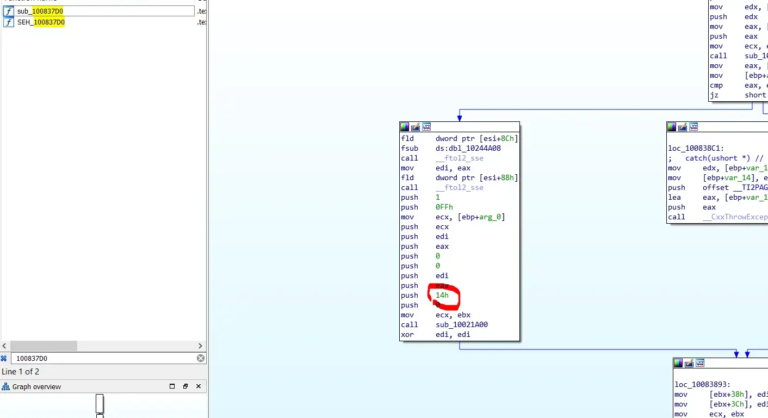This screenshot has height=418, width=768.
Task: Click the functions list scroll-left arrow
Action: click(x=5, y=346)
